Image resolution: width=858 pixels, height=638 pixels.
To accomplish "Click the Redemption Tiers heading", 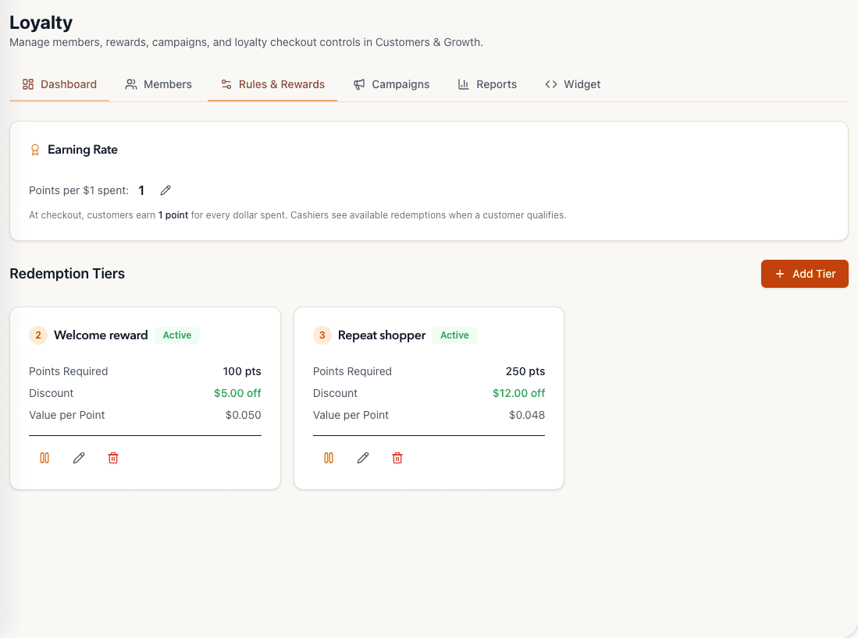I will [x=67, y=273].
